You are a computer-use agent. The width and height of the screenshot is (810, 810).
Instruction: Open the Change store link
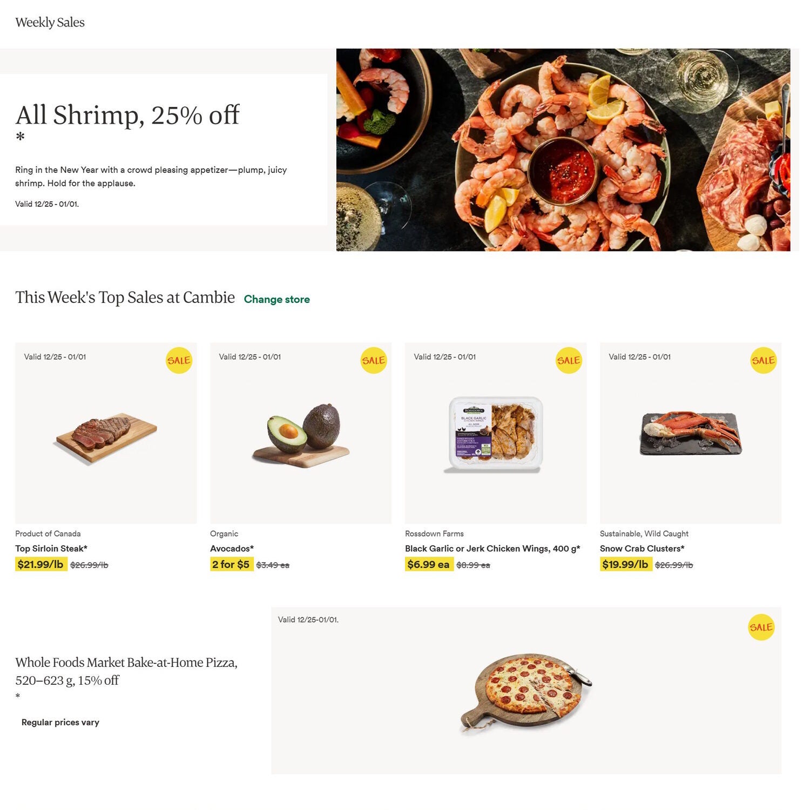click(x=277, y=299)
